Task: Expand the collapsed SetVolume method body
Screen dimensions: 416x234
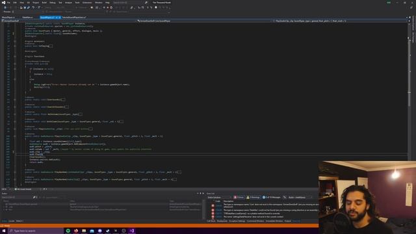Action: (122, 122)
